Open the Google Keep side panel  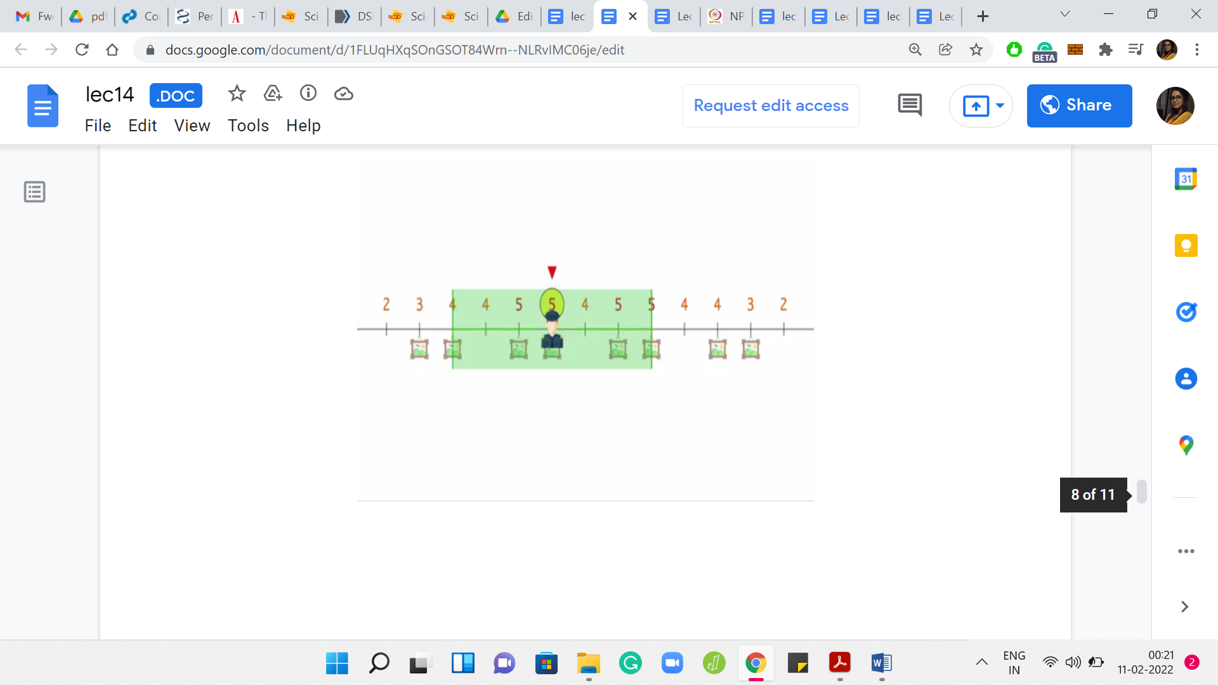1186,245
